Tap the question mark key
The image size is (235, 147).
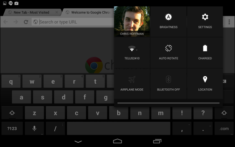[203, 113]
